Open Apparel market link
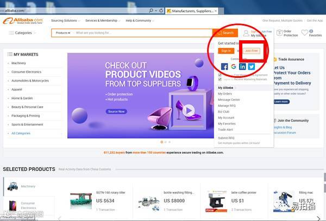This screenshot has height=221, width=326. pos(17,89)
